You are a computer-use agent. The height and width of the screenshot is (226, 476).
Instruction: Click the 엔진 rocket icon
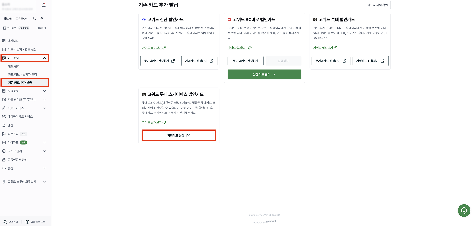point(4,125)
